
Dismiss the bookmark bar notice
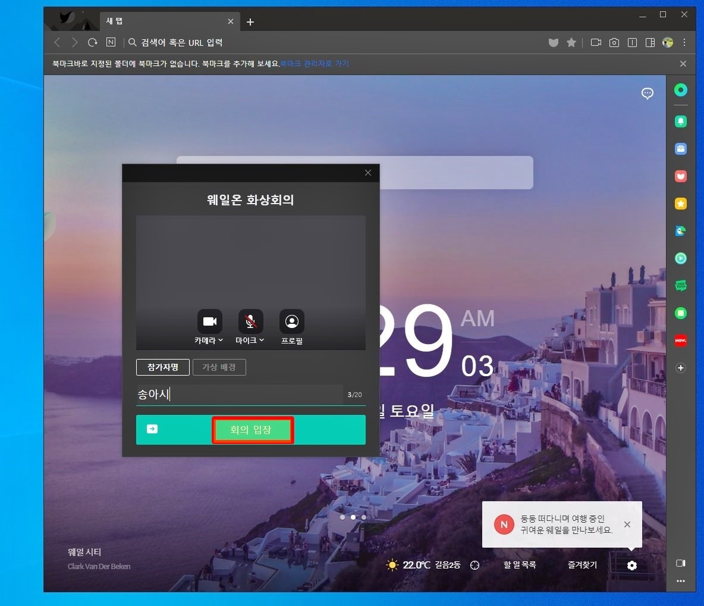[683, 64]
